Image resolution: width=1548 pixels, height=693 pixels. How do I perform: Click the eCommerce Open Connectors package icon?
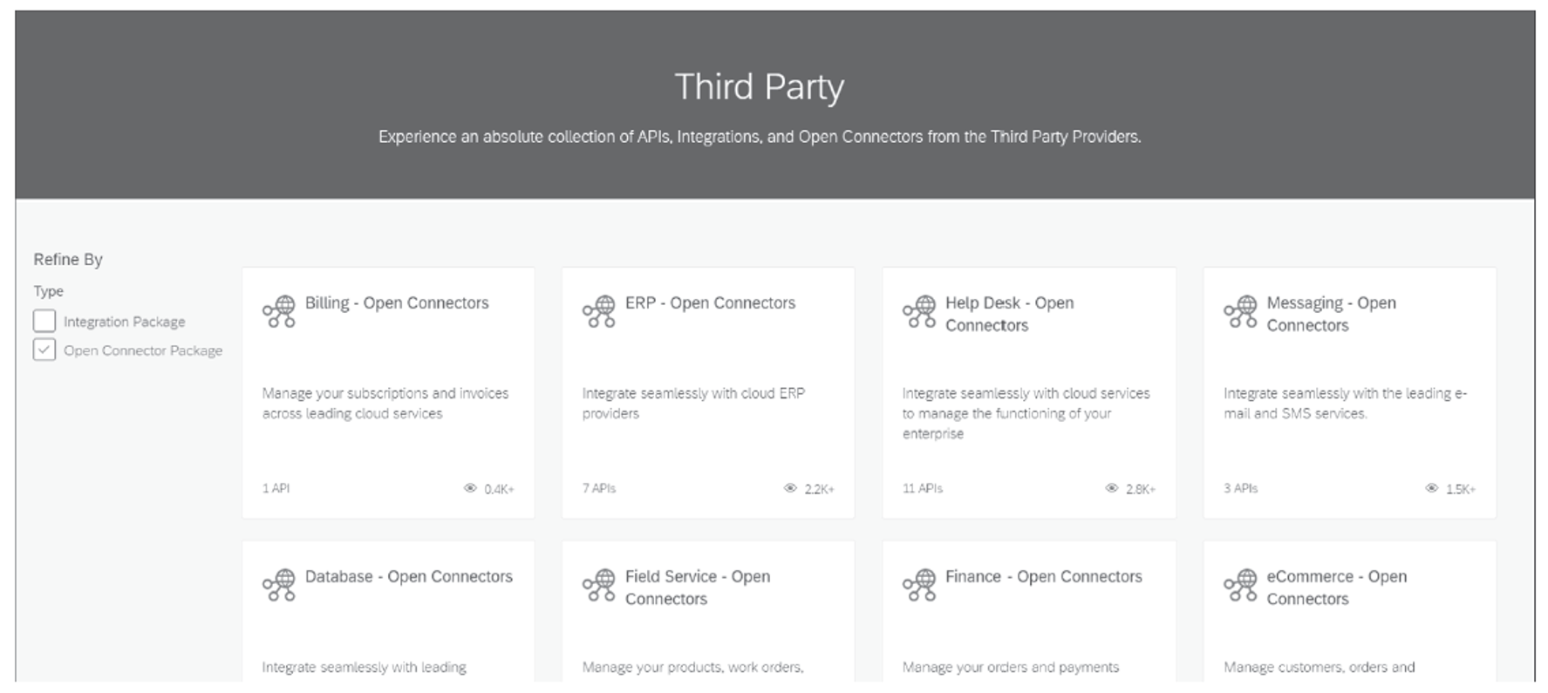(1240, 585)
